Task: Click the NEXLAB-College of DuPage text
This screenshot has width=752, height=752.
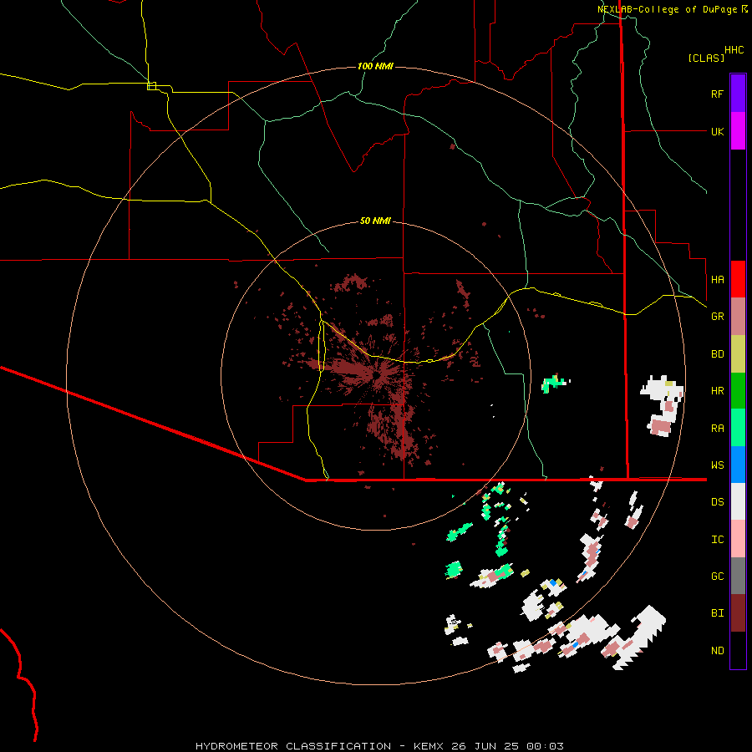Action: 667,9
